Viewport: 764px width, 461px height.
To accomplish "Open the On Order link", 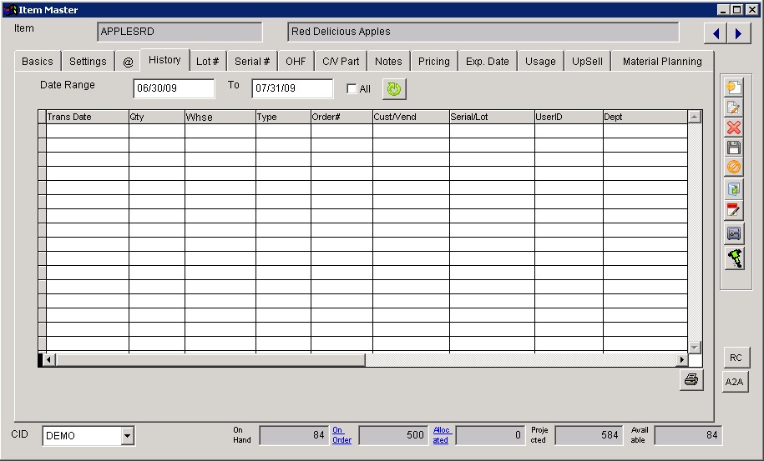I will click(342, 435).
